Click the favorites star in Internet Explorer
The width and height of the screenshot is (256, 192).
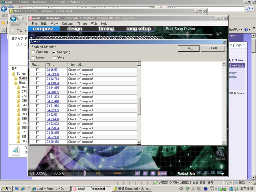tap(3, 22)
